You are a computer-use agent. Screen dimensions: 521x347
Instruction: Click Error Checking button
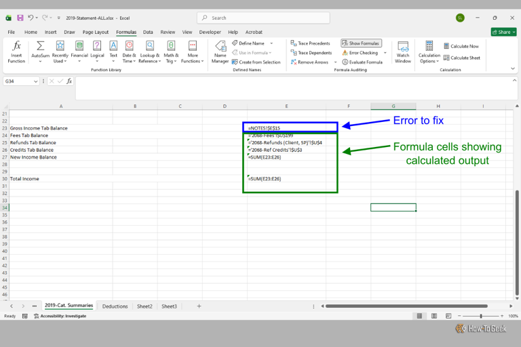click(x=360, y=52)
